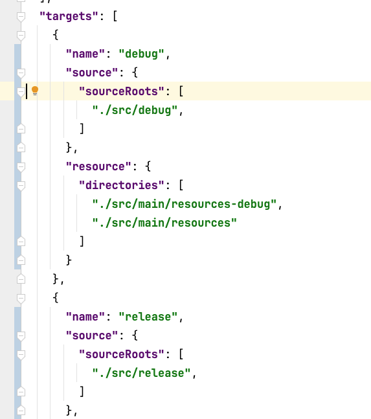Click the "./src/main/resources" path string

tap(164, 223)
